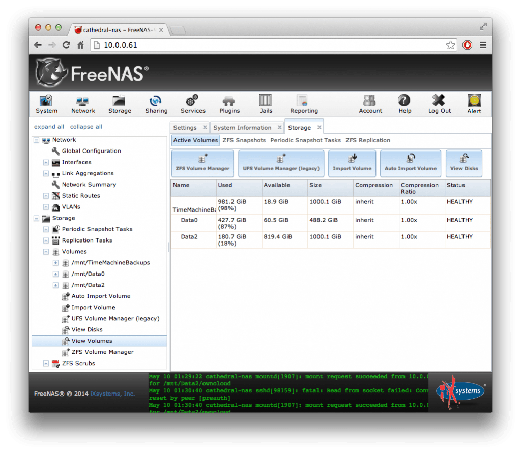
Task: Select the ZFS Snapshots subtab
Action: [x=244, y=140]
